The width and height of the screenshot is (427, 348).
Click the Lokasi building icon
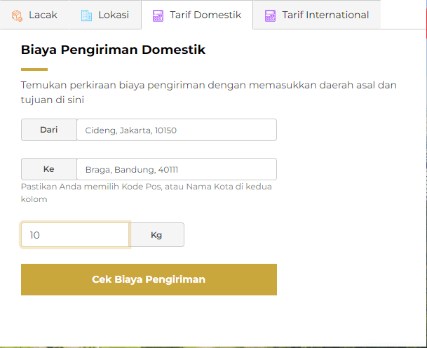click(87, 15)
